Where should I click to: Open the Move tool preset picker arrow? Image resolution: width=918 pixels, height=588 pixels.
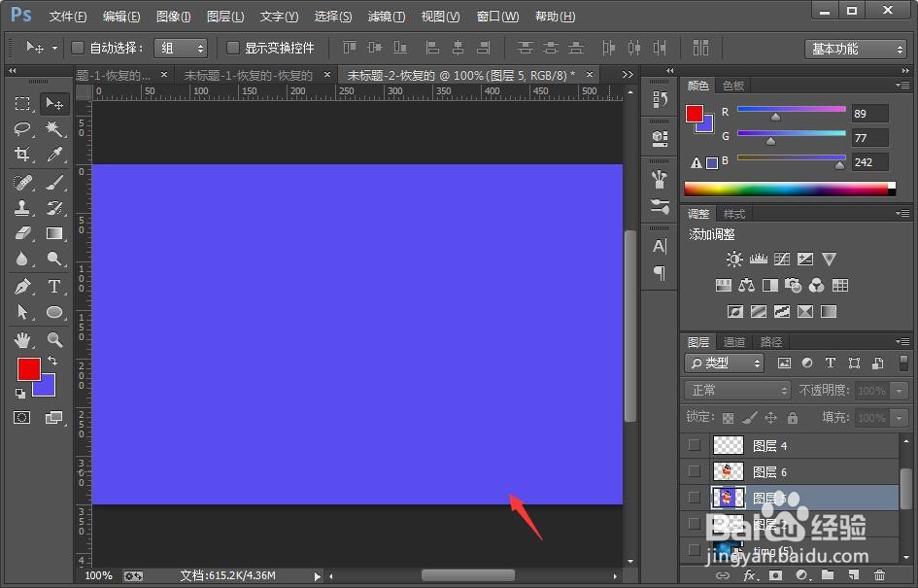point(54,48)
